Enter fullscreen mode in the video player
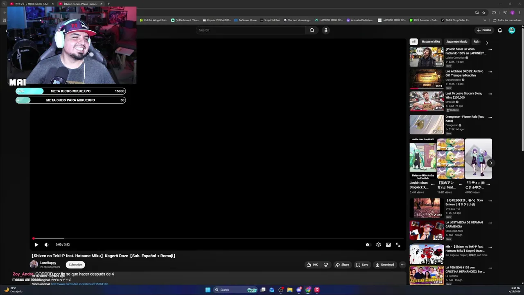The width and height of the screenshot is (524, 295). click(398, 245)
